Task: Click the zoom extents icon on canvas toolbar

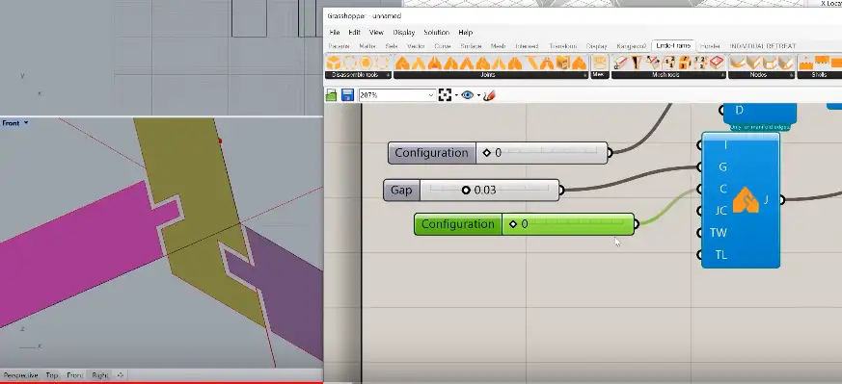Action: pos(445,95)
